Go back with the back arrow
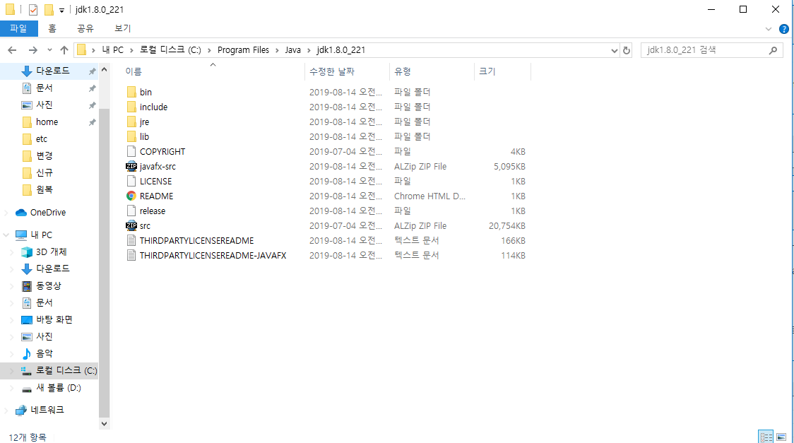The width and height of the screenshot is (794, 443). (x=12, y=50)
